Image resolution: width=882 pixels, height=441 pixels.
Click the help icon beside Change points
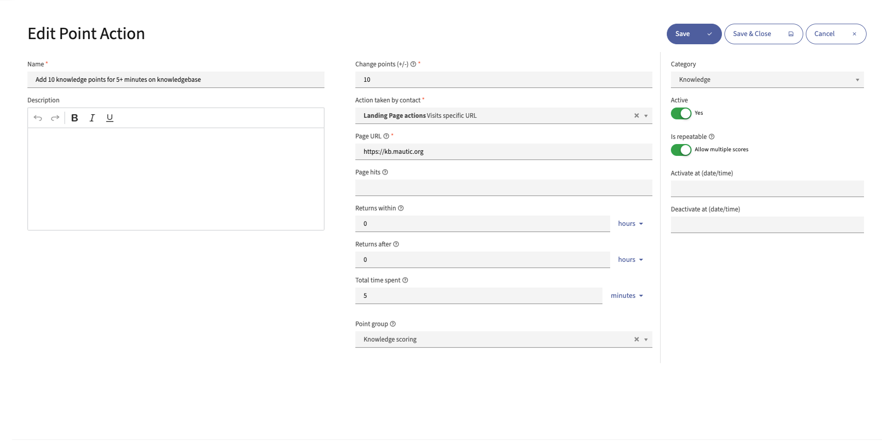coord(413,64)
